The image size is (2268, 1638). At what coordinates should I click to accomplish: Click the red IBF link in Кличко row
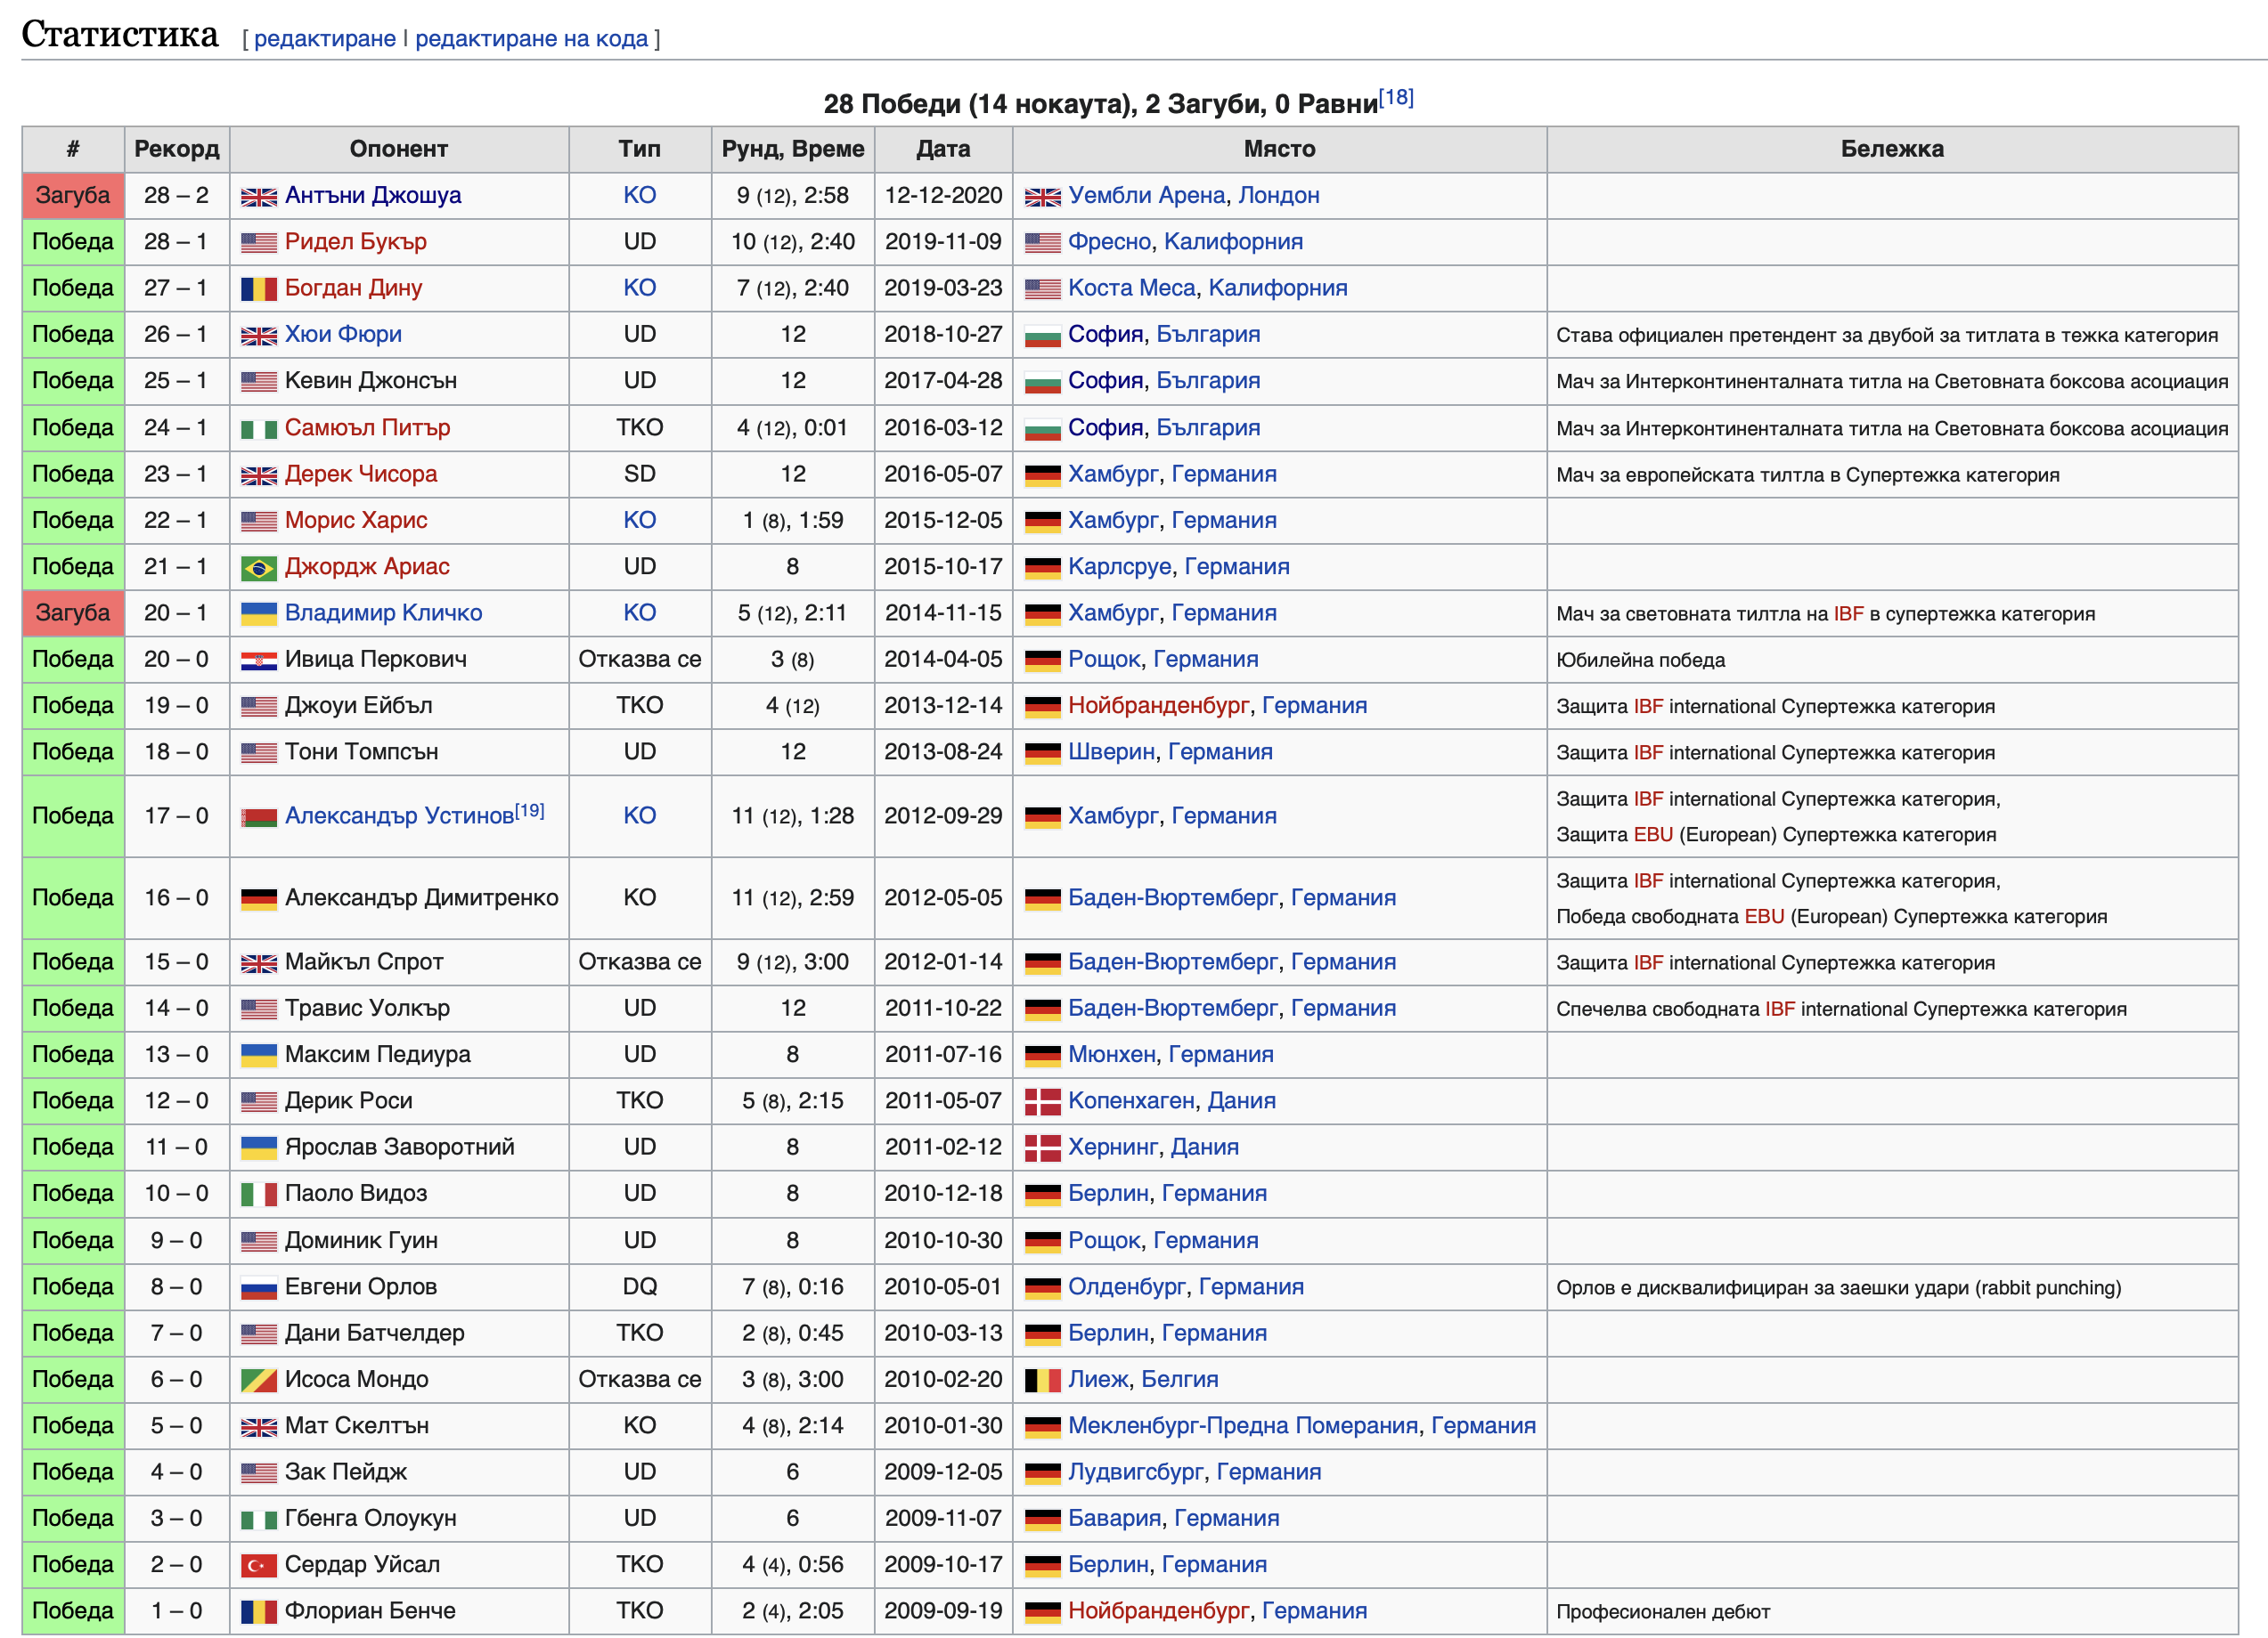tap(1848, 613)
